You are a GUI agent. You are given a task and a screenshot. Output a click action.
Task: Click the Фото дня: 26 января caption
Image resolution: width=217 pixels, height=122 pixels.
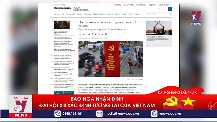155,37
